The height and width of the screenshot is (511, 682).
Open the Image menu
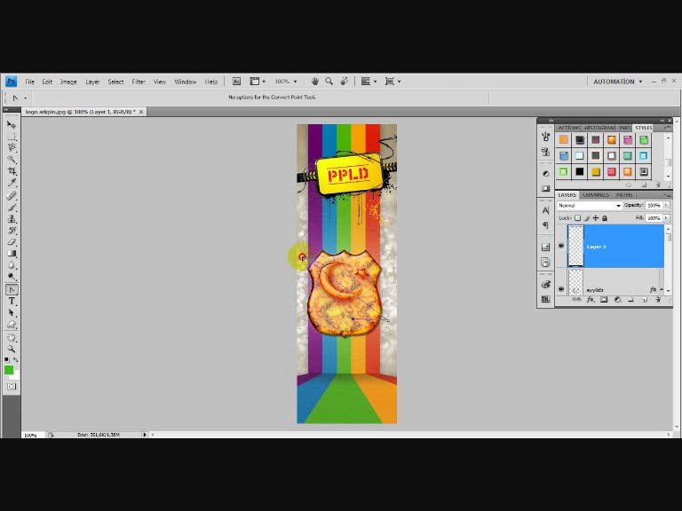[x=68, y=82]
